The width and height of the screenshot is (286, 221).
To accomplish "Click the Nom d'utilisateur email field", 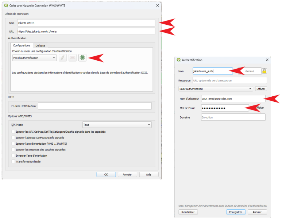I will tap(233, 99).
